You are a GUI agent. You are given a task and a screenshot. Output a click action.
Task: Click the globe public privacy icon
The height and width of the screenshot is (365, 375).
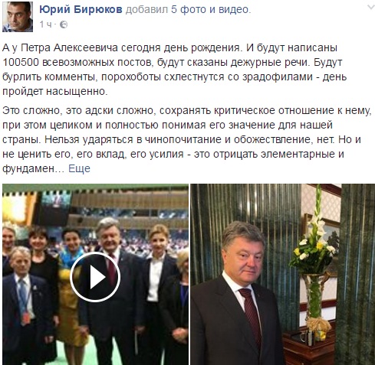point(64,24)
